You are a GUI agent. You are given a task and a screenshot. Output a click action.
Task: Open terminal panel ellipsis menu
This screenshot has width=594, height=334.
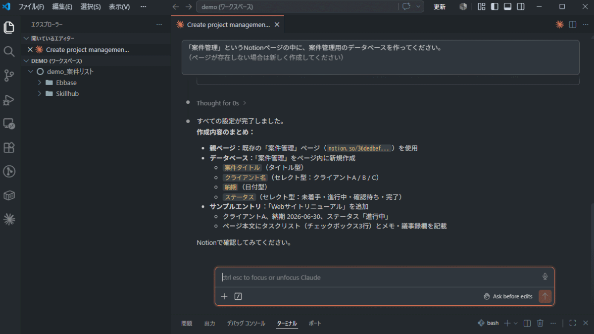point(553,323)
